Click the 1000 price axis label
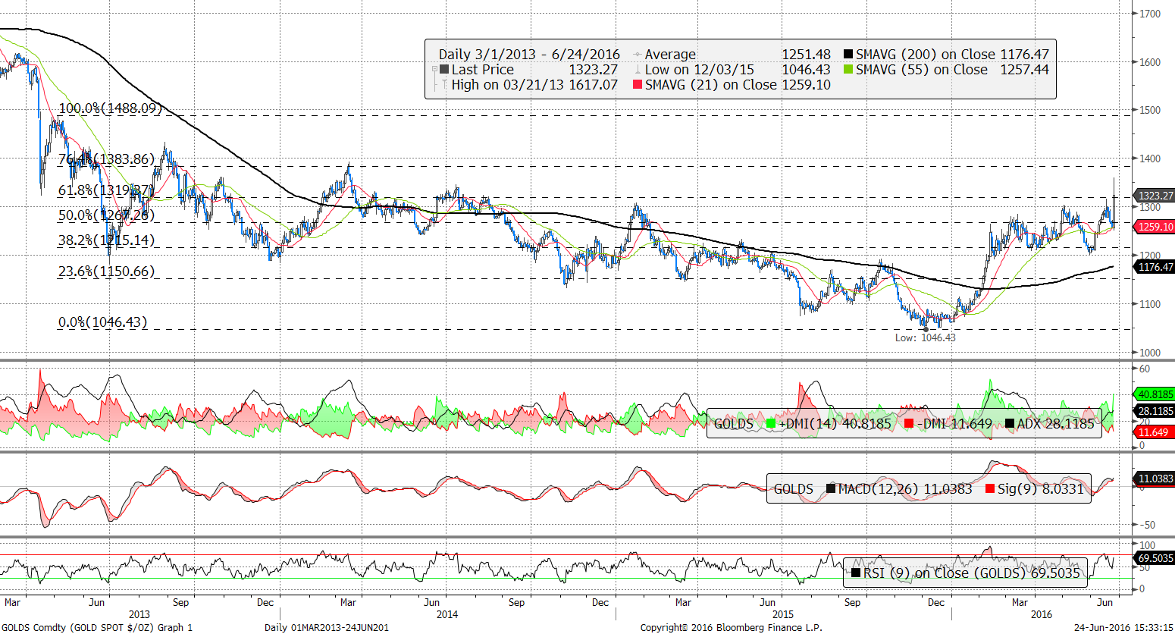 (x=1150, y=353)
